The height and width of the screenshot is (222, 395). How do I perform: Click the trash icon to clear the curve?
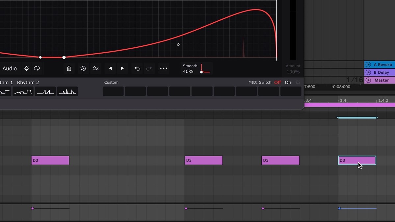[x=69, y=68]
